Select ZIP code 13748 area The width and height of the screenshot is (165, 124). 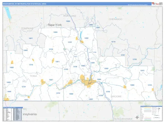point(101,95)
